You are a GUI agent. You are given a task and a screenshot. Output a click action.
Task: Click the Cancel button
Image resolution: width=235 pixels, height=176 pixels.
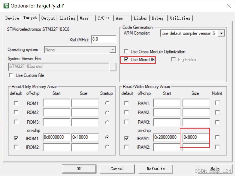[117, 169]
